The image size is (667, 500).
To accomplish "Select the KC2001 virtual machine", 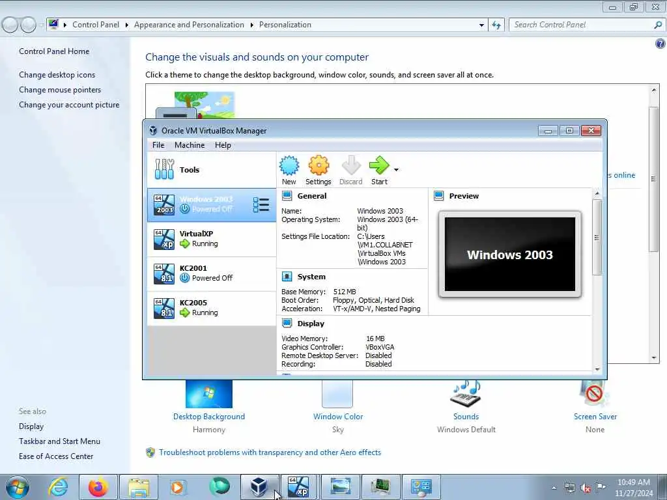I will point(212,273).
